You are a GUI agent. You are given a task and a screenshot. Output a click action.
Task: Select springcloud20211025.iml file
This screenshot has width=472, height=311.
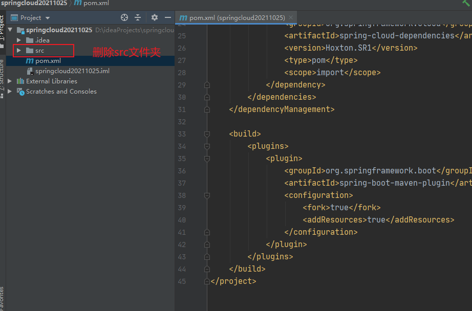[72, 71]
